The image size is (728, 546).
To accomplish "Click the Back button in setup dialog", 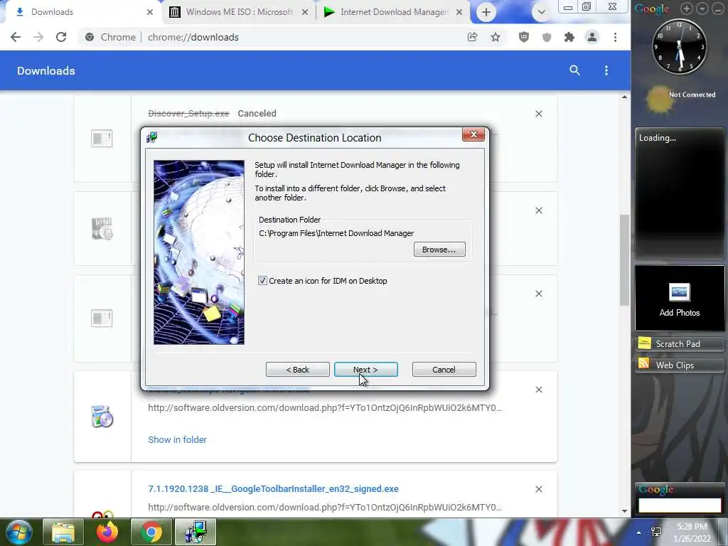I will 298,370.
